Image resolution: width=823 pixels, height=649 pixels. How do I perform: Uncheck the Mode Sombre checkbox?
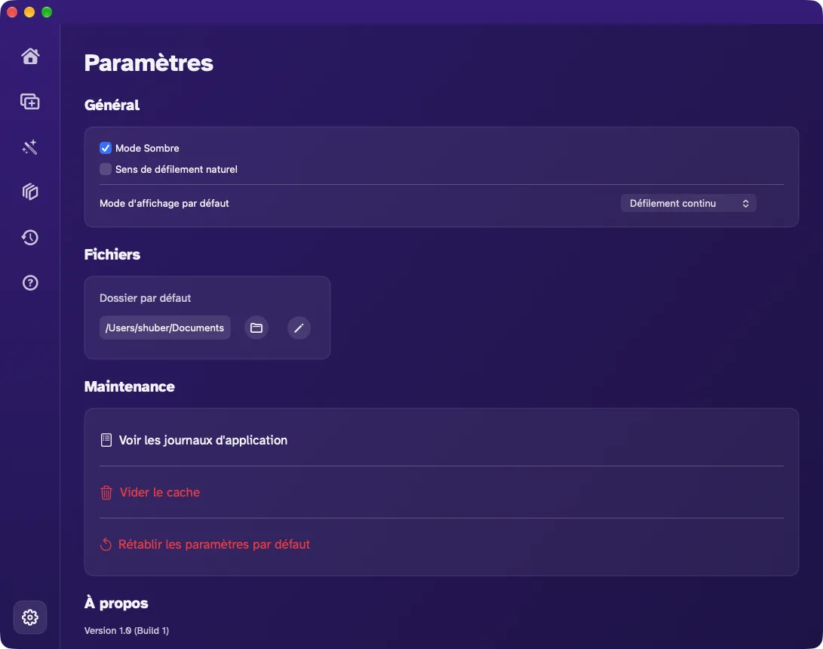(106, 148)
